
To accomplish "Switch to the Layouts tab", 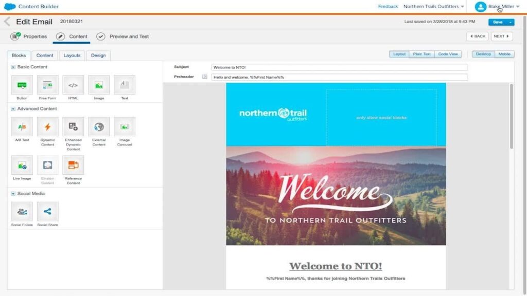I will click(x=72, y=55).
